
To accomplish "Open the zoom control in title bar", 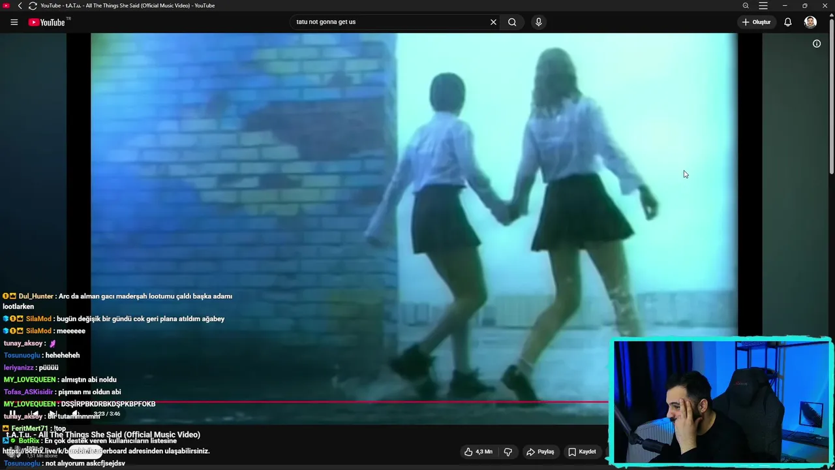I will tap(746, 6).
